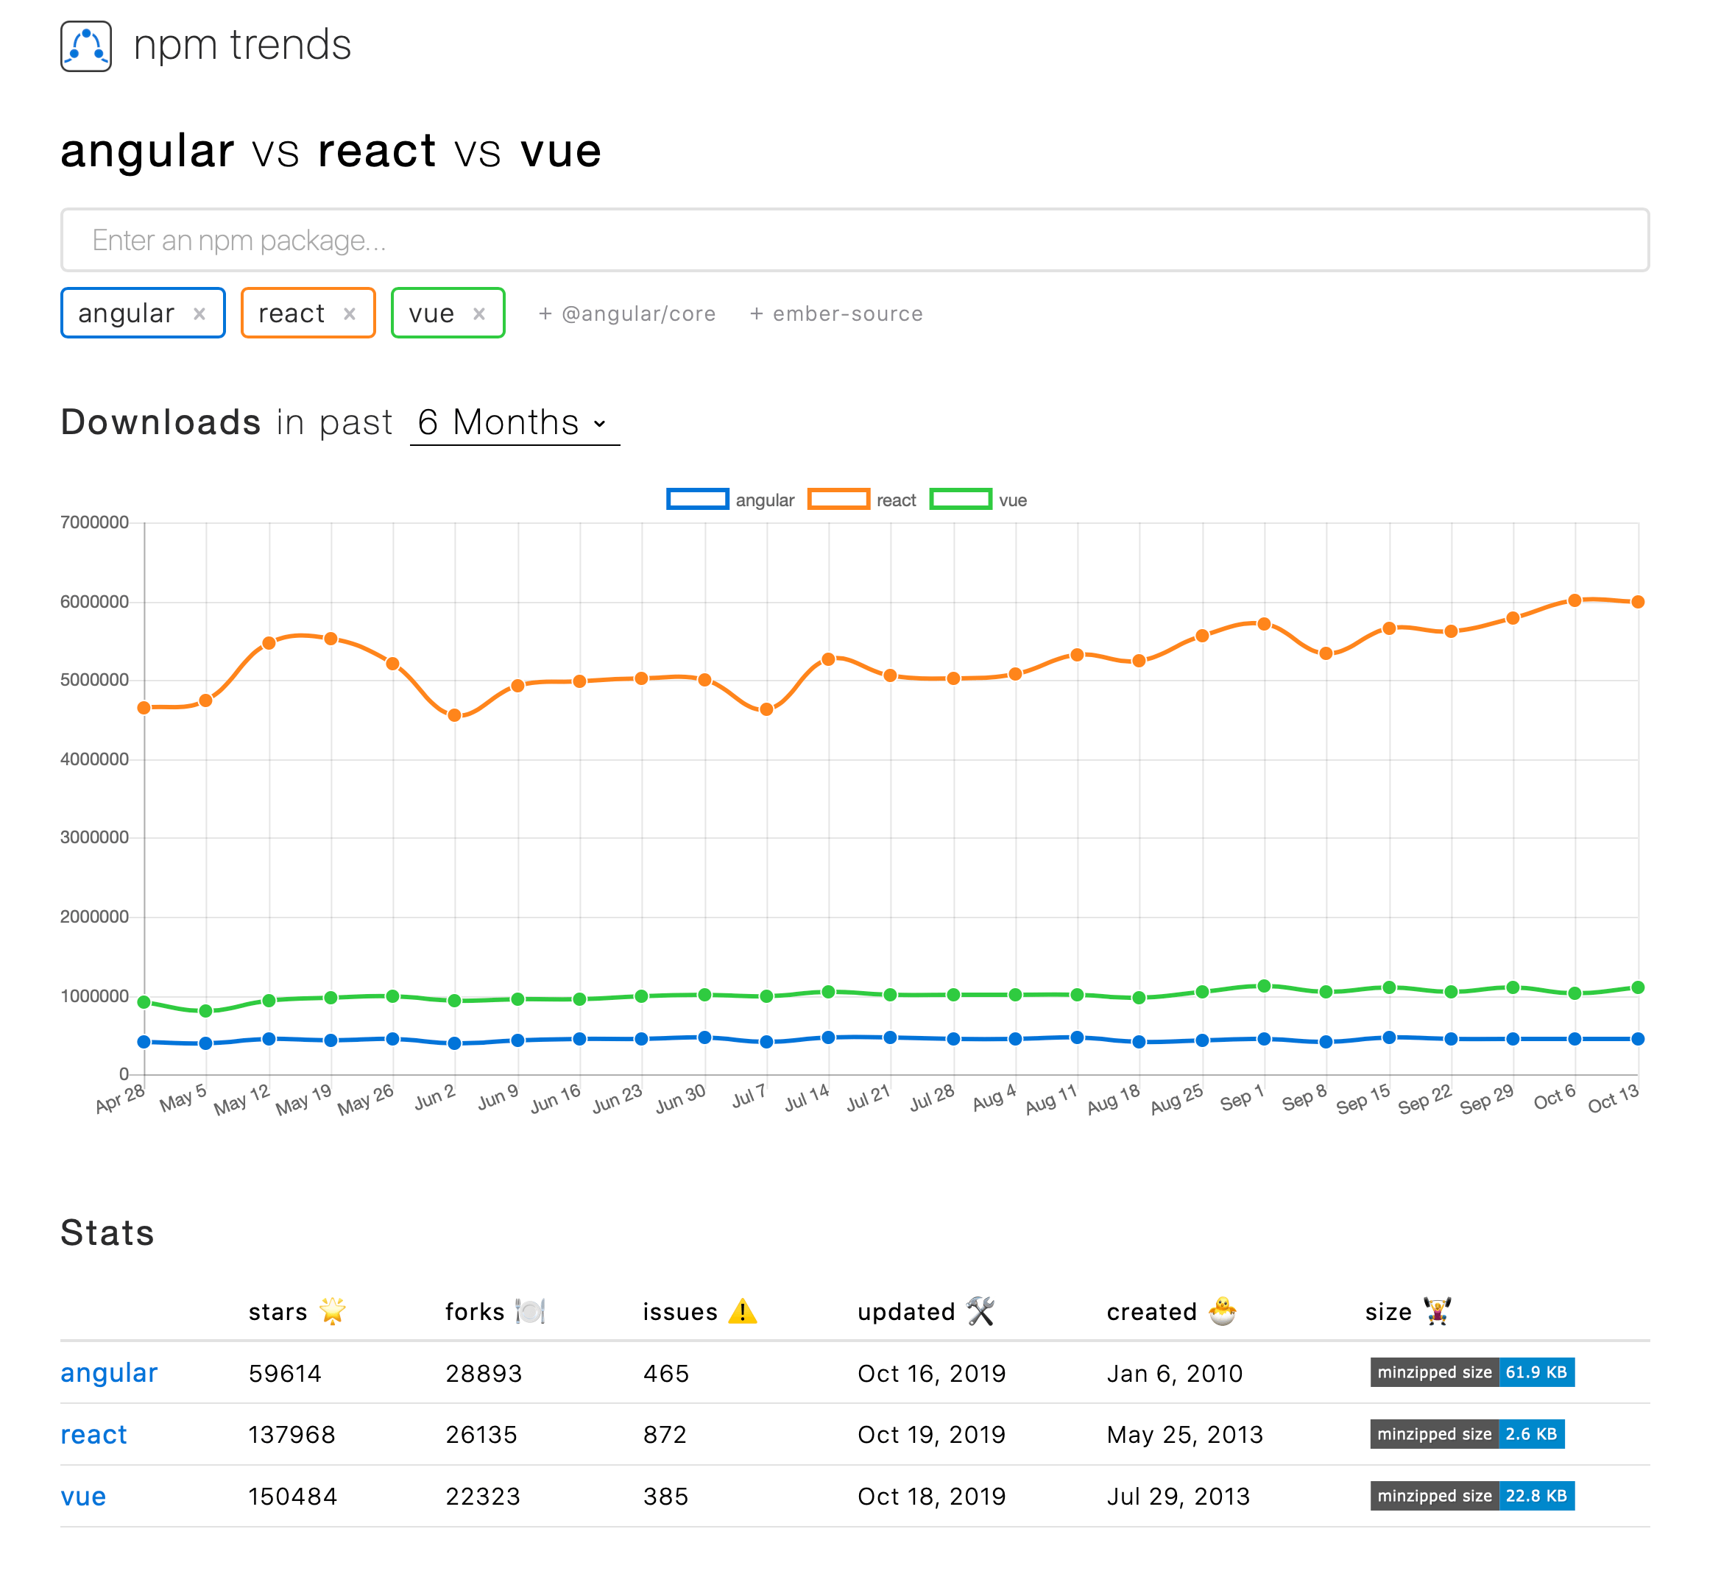
Task: Click the react data point at Oct 13
Action: coord(1638,602)
